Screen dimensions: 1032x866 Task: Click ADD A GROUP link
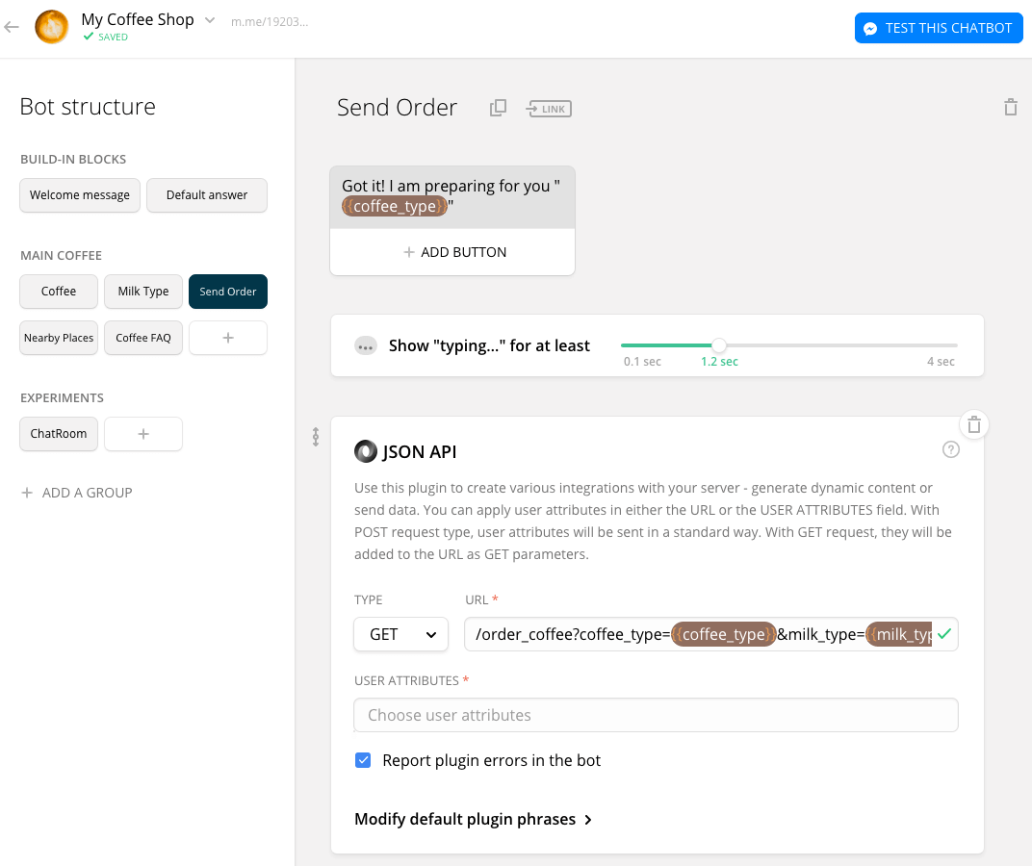tap(77, 493)
